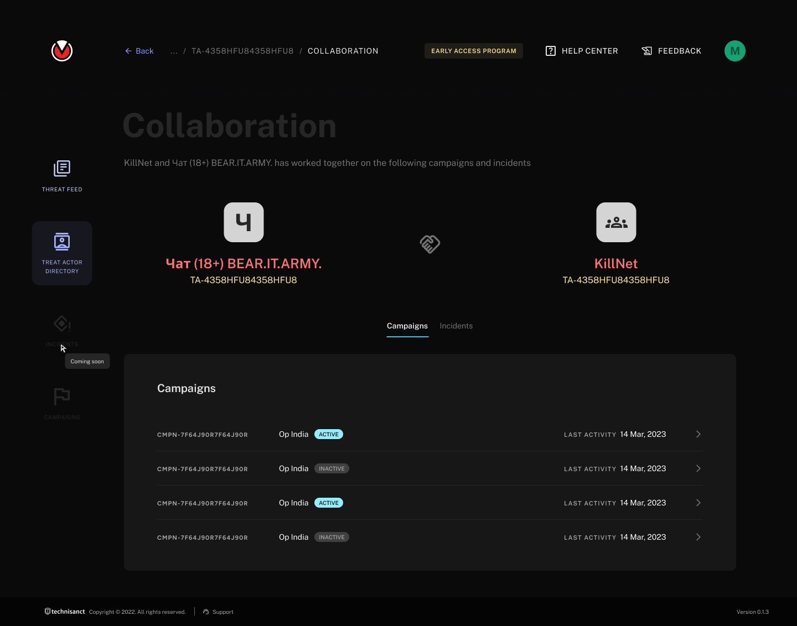
Task: Click the INACTIVE badge in the fourth row
Action: click(332, 537)
